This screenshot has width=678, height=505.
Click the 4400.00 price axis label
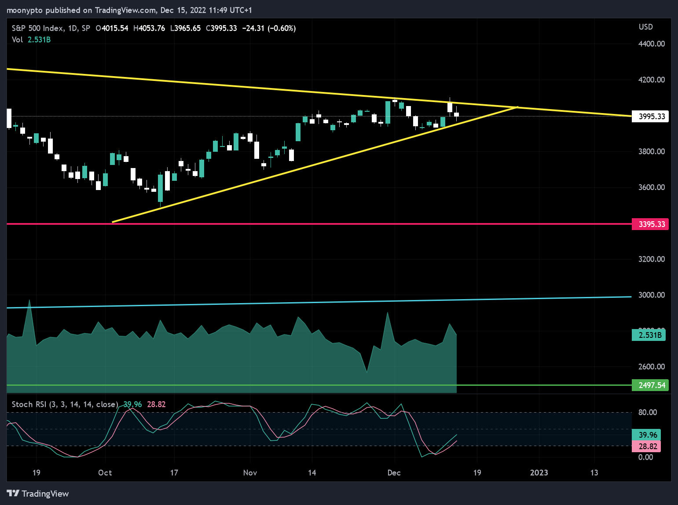(651, 44)
